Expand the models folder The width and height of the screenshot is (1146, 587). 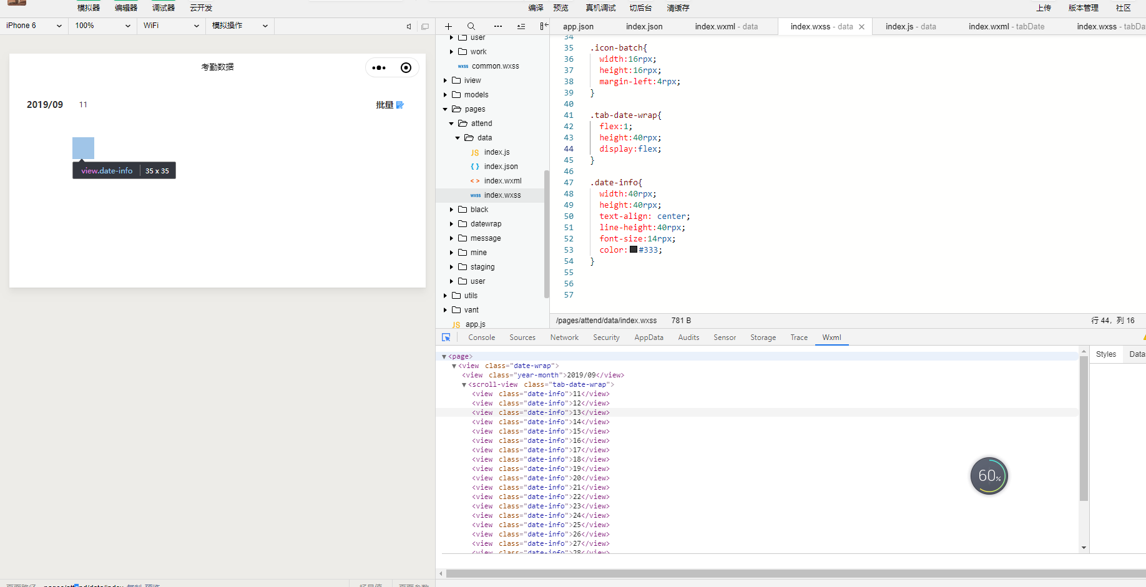click(445, 95)
